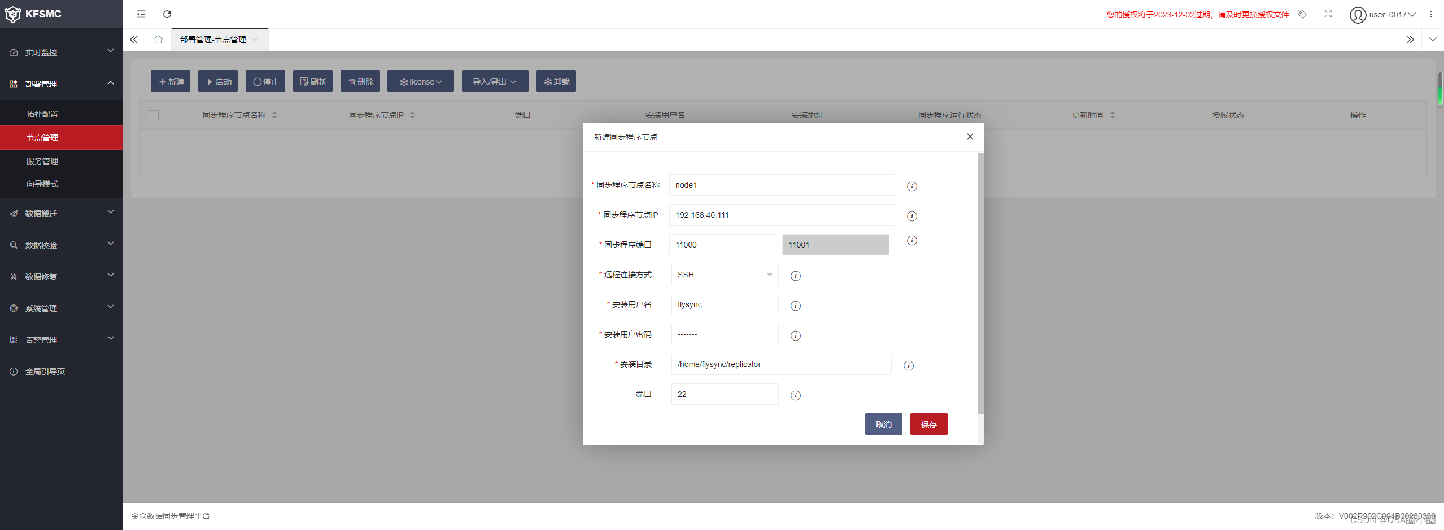Open user_0017 account dropdown
This screenshot has height=530, width=1444.
coord(1392,15)
